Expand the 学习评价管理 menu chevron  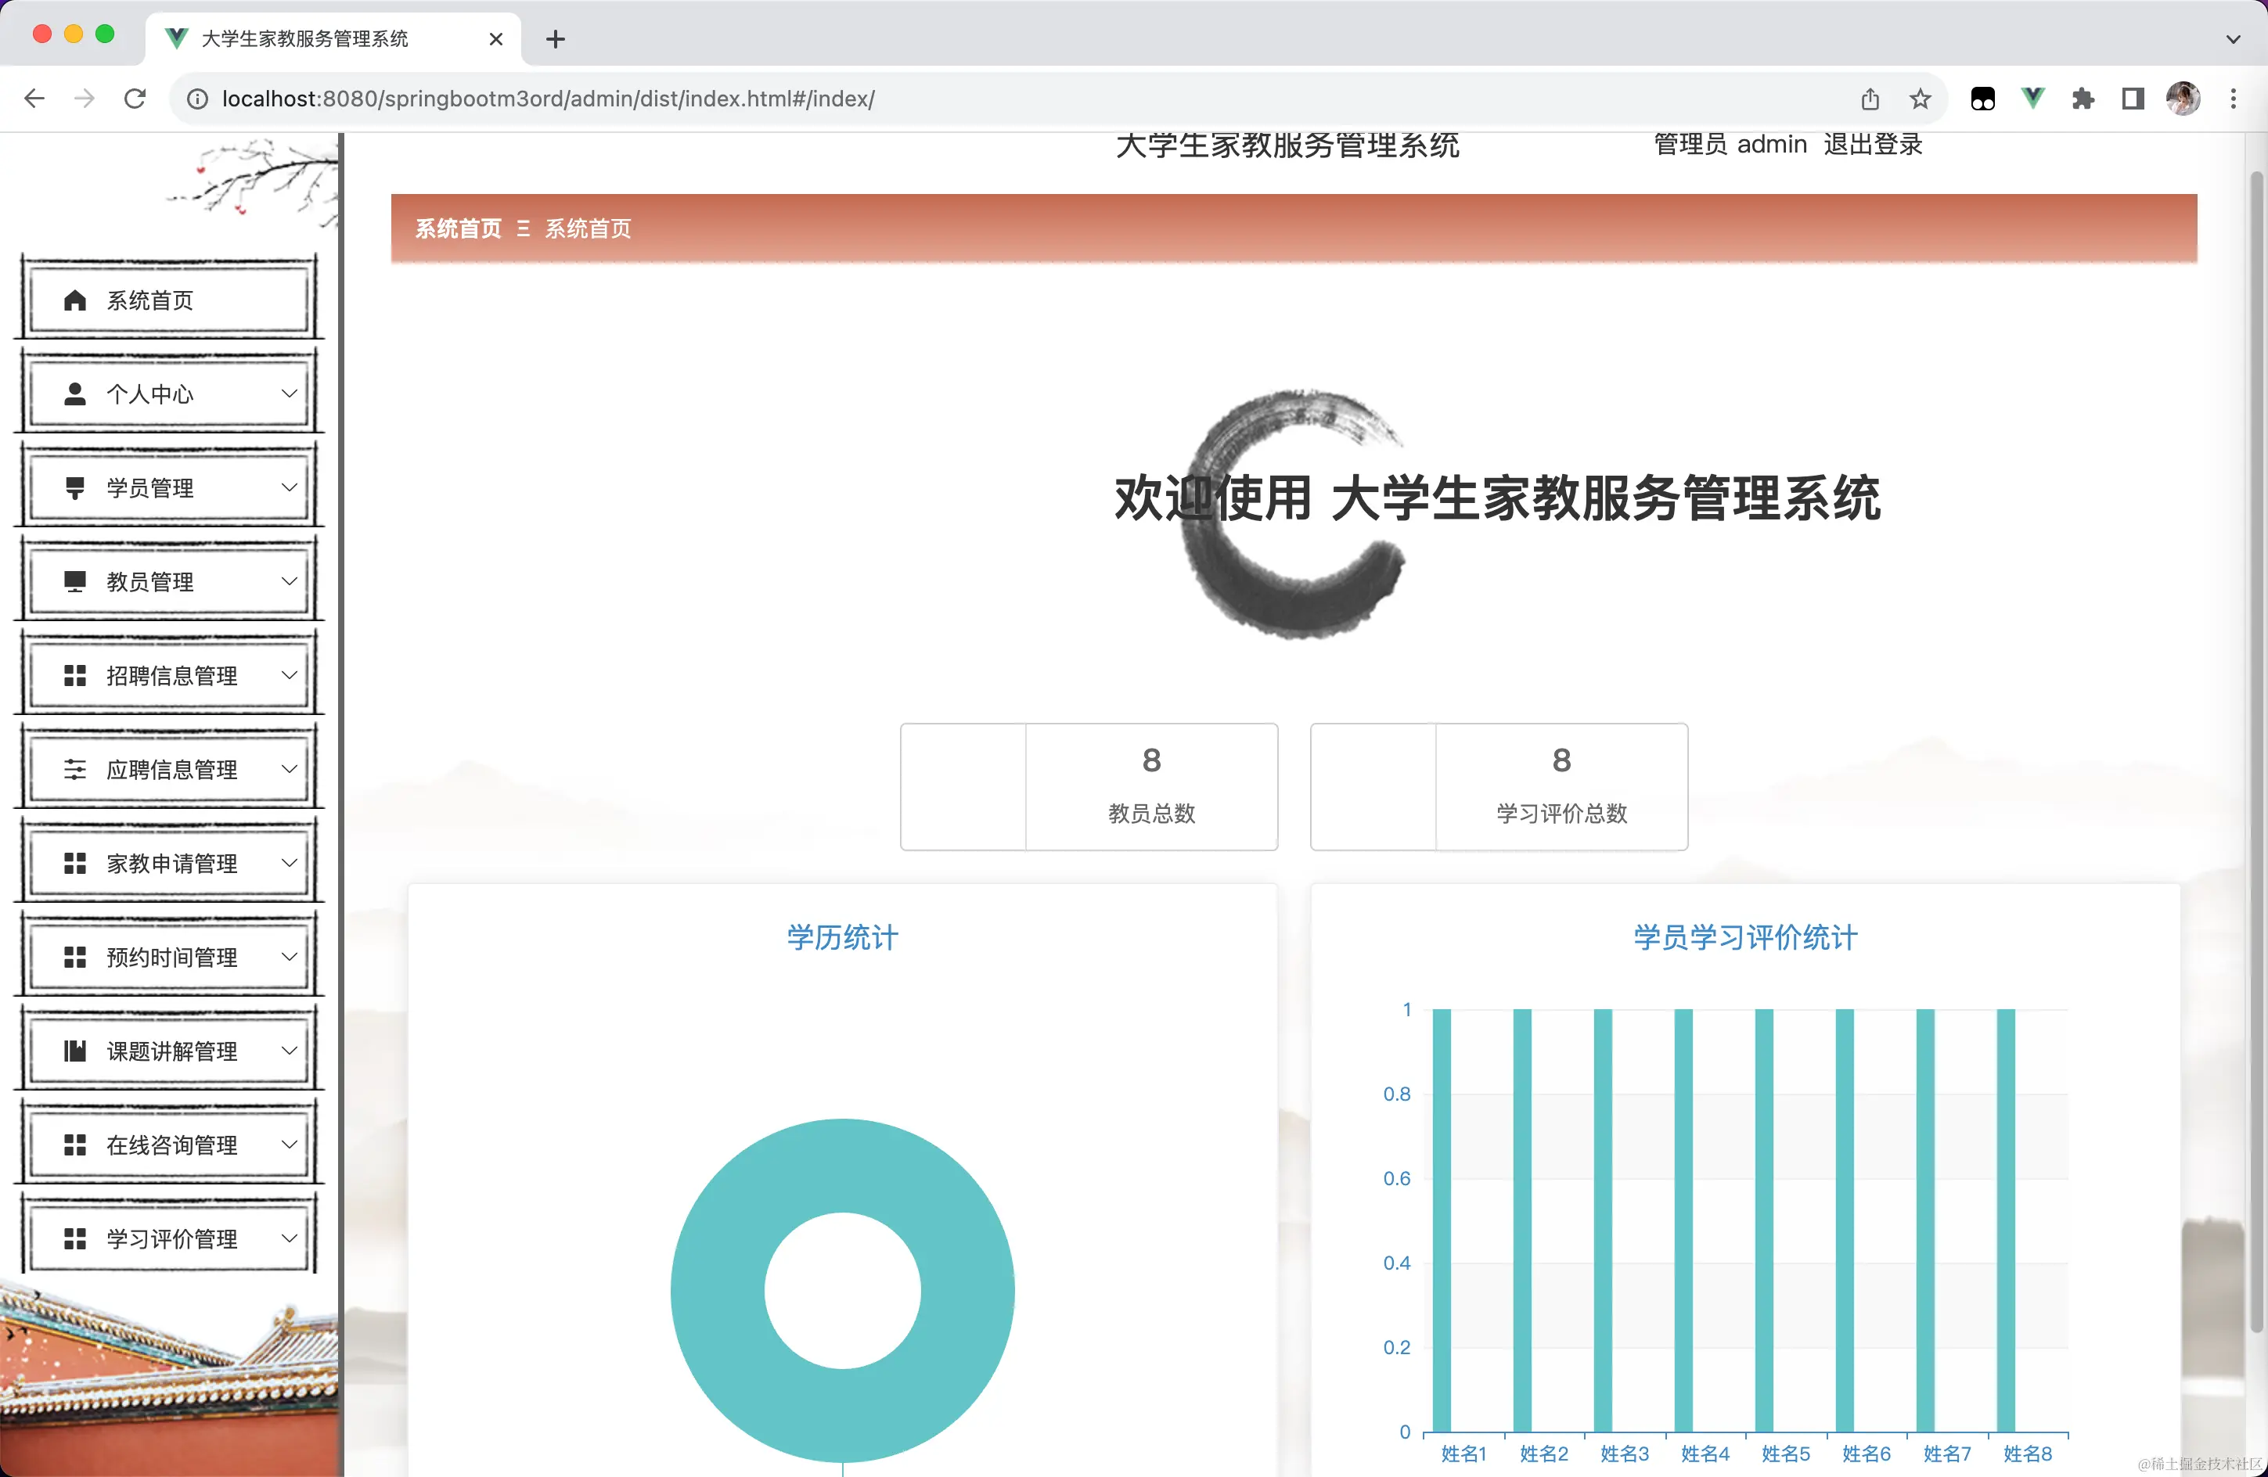[290, 1238]
